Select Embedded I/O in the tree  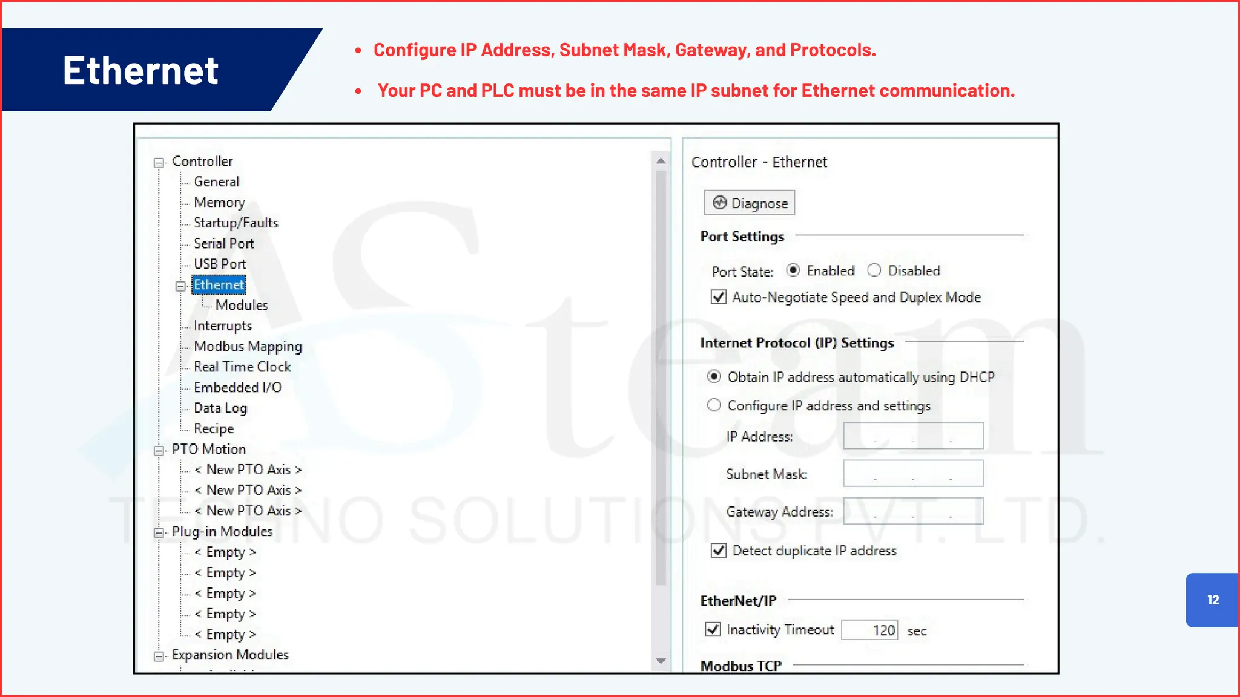coord(237,387)
